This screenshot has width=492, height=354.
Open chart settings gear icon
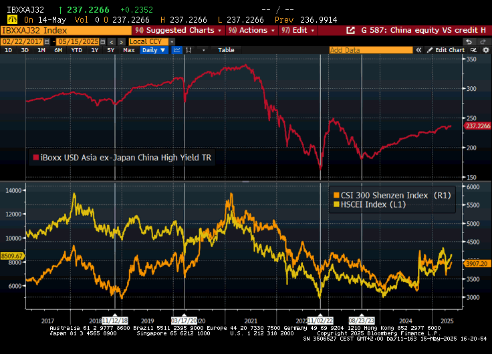[486, 50]
